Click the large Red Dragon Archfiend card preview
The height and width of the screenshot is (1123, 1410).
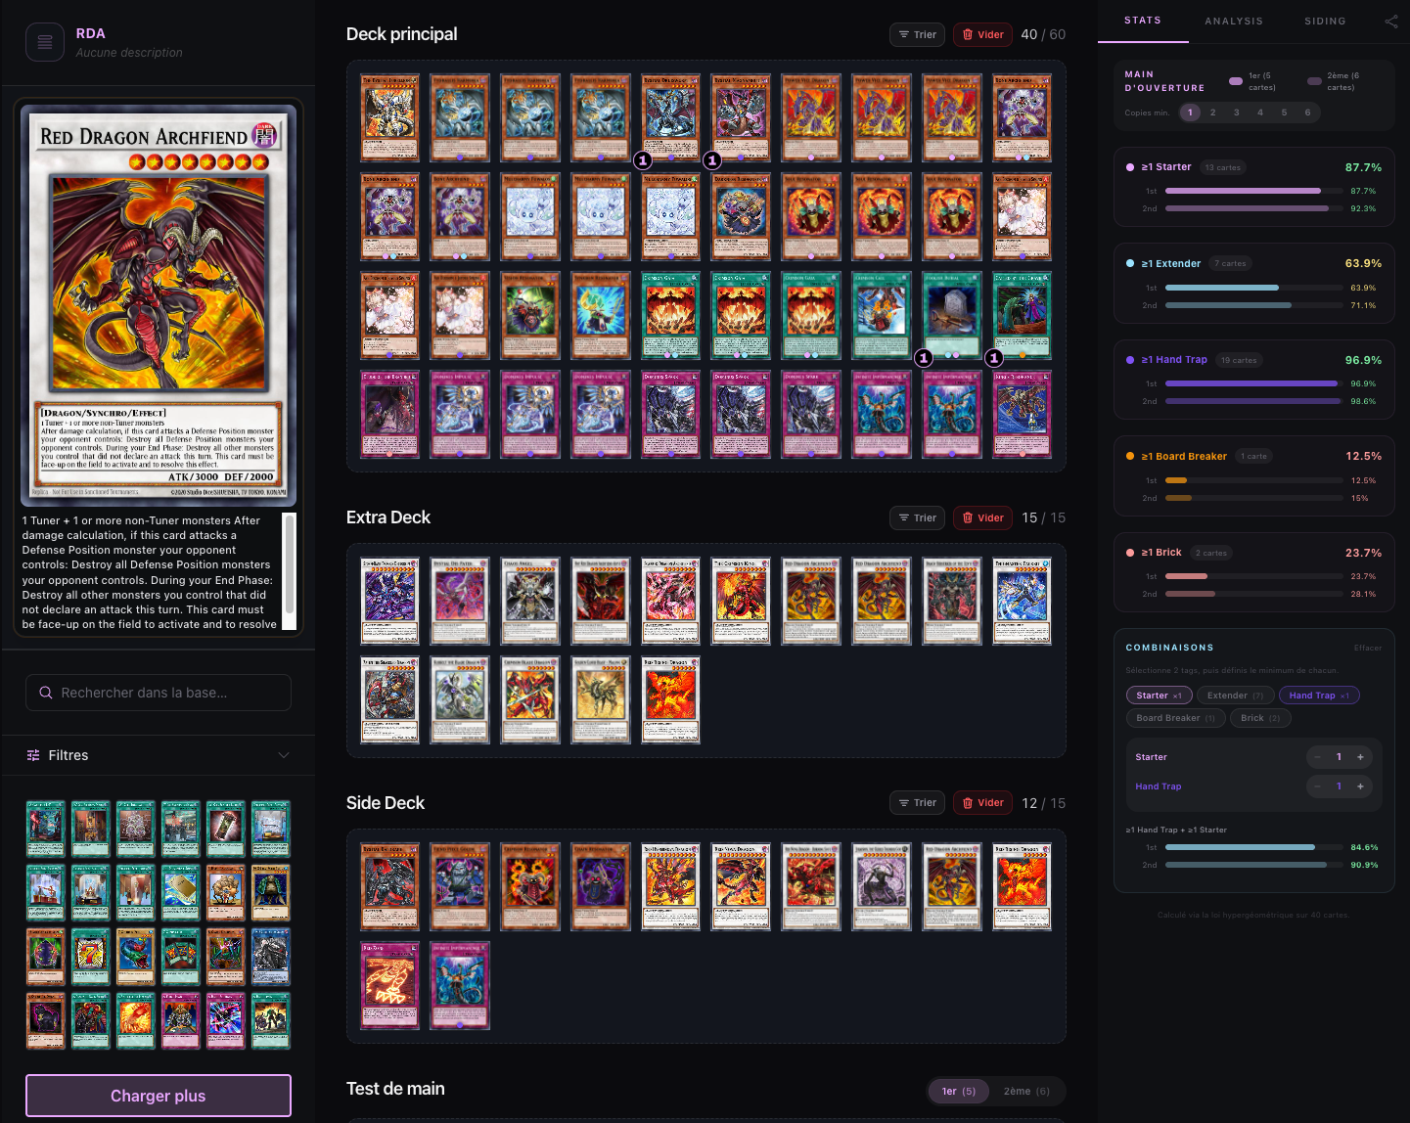click(x=159, y=305)
